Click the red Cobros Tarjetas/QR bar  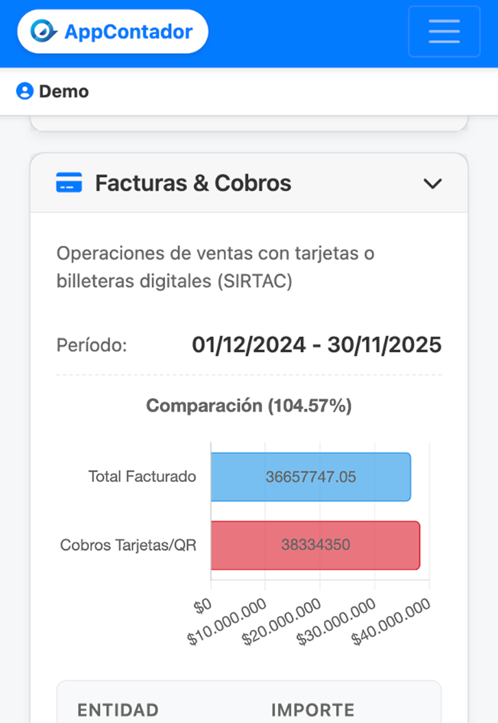coord(315,545)
